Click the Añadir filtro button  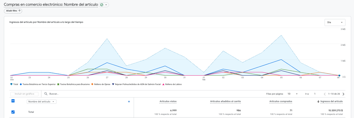pyautogui.click(x=13, y=11)
